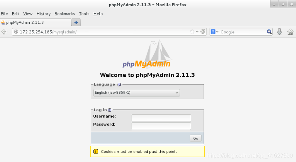
Task: Focus the Password input field
Action: click(x=161, y=126)
